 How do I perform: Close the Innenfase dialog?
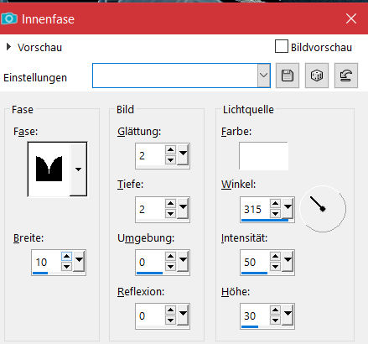click(351, 19)
